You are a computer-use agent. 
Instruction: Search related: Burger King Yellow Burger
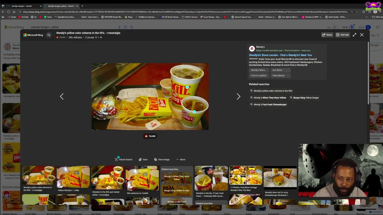pyautogui.click(x=304, y=98)
